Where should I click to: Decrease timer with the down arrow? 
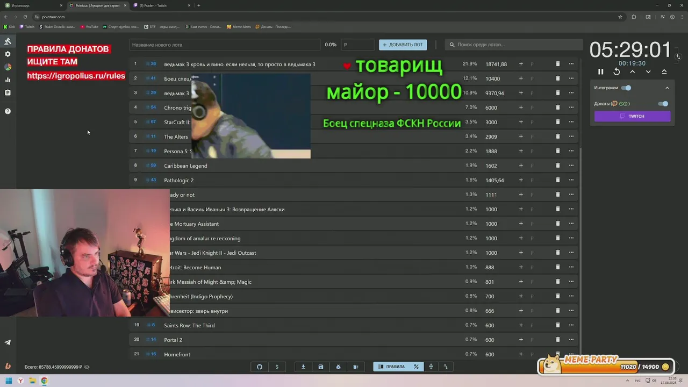(648, 71)
